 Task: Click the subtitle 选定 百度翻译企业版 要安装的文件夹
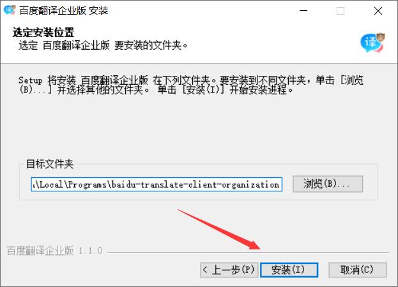tap(103, 45)
